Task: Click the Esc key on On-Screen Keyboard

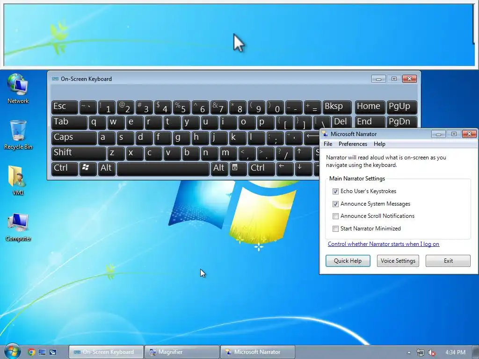Action: [65, 107]
